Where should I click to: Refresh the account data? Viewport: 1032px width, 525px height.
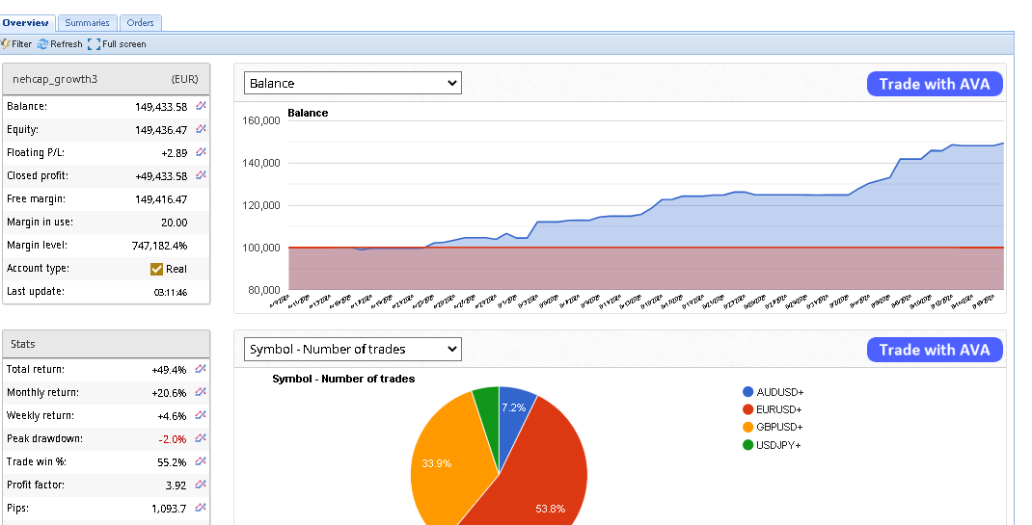point(60,44)
